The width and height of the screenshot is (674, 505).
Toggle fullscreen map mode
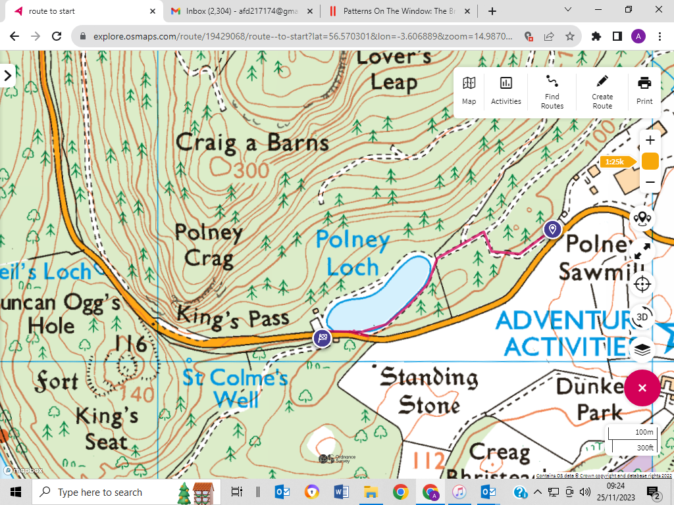(x=642, y=251)
